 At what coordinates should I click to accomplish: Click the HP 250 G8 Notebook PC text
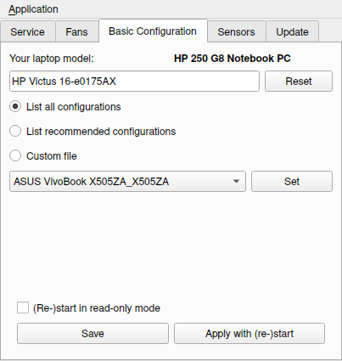[233, 59]
